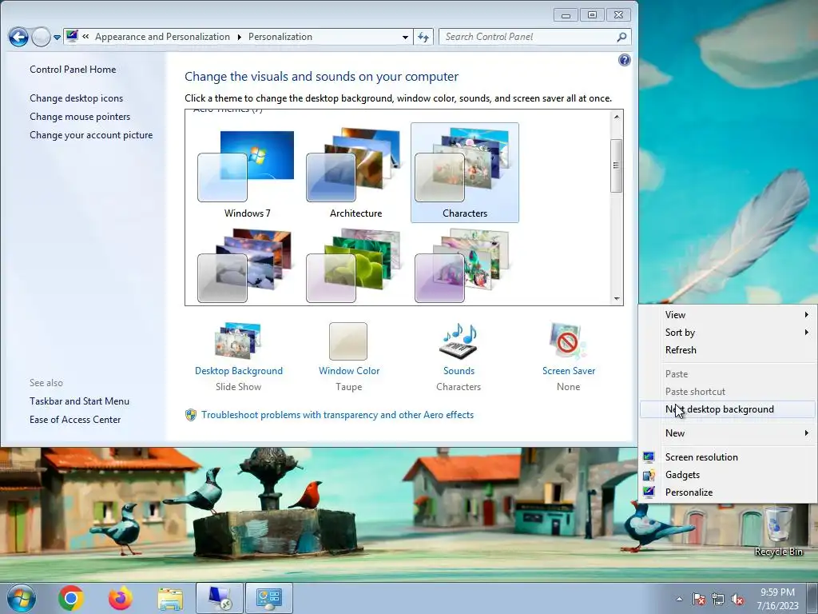Click the Sort by submenu arrow
818x614 pixels.
pyautogui.click(x=807, y=333)
